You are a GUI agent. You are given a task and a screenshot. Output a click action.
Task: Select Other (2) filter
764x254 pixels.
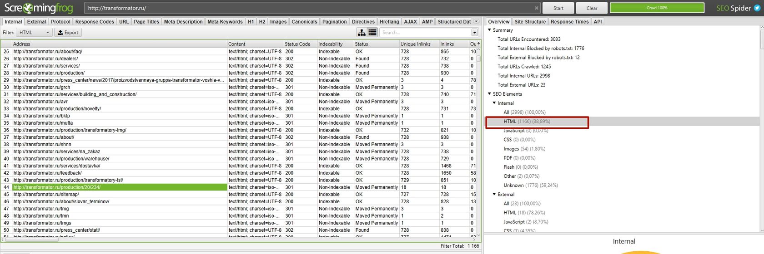tap(521, 176)
